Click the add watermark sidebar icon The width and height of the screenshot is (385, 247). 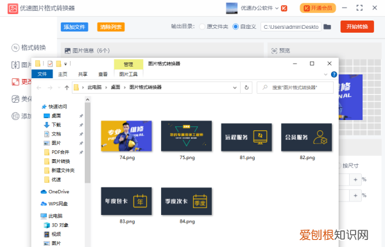click(15, 116)
